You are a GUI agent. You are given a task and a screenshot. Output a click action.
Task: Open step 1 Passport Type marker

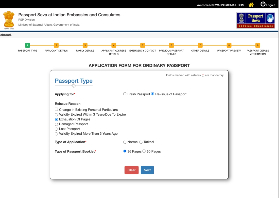[x=27, y=45]
